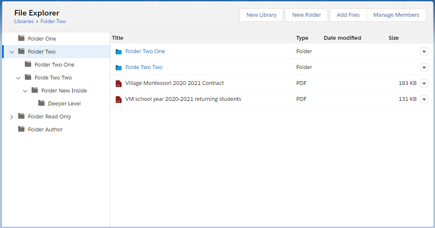Click the PDF icon for VM school year file

tap(119, 99)
